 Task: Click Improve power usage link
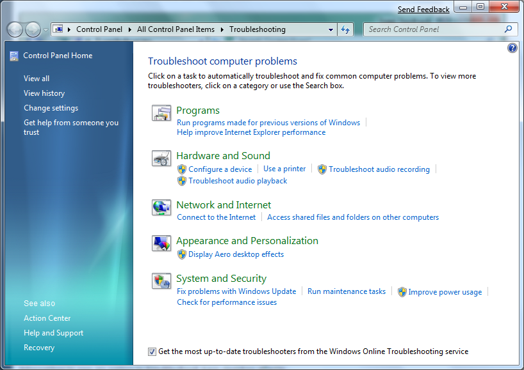pos(445,292)
